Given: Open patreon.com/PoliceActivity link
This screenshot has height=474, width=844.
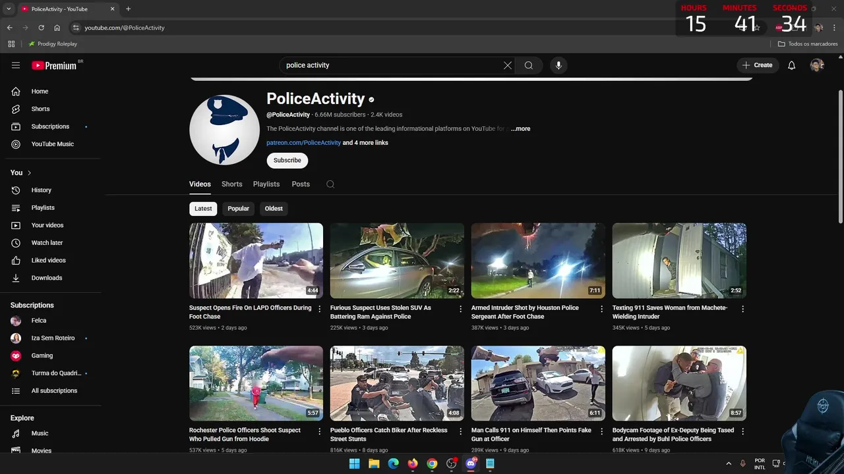Looking at the screenshot, I should tap(303, 143).
